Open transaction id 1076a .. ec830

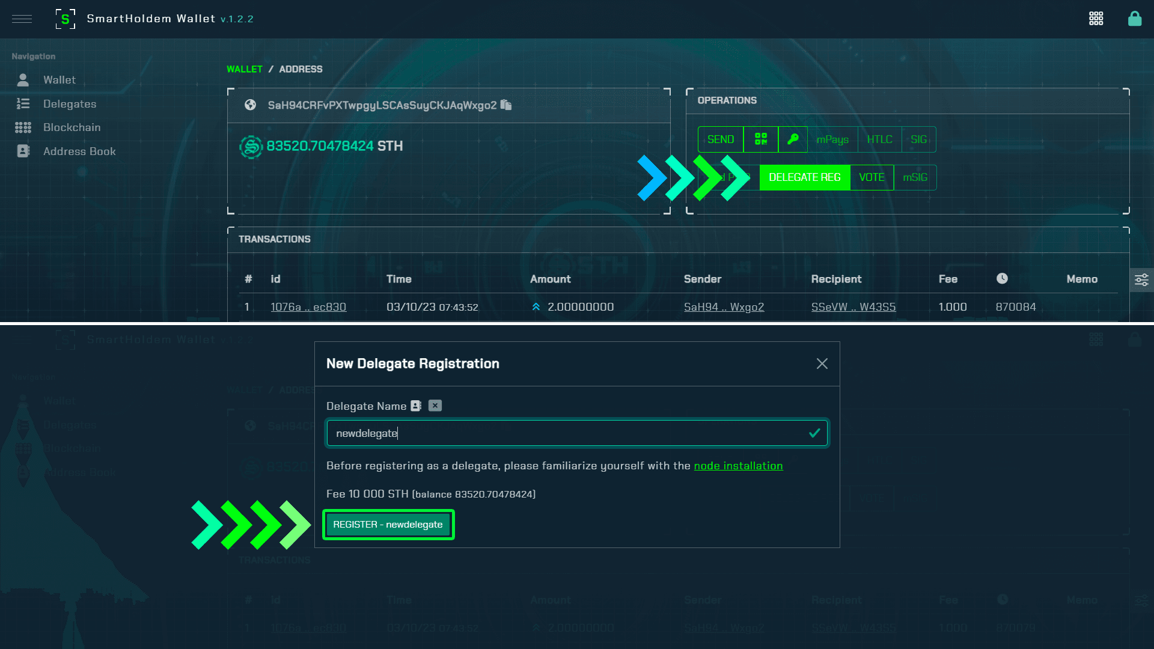coord(308,307)
